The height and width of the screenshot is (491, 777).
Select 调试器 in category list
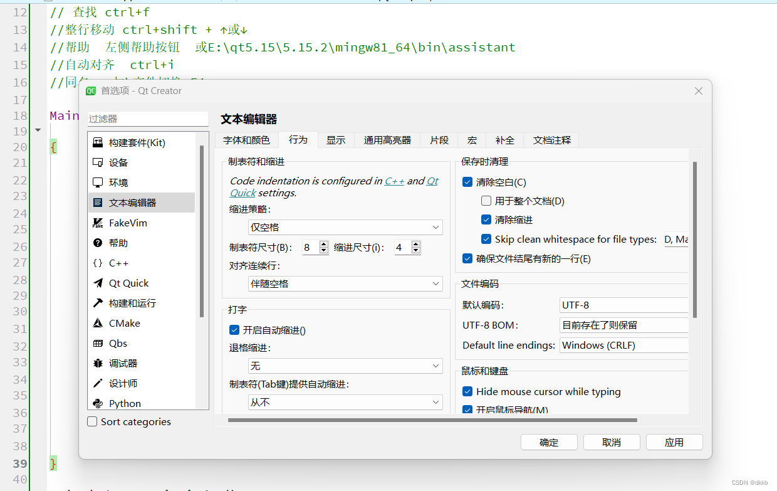pyautogui.click(x=141, y=363)
